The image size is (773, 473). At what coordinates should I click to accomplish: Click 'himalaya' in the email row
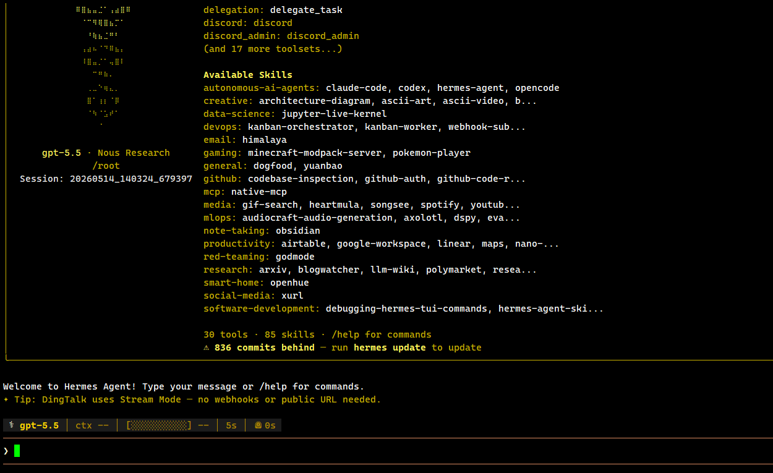[x=265, y=140]
